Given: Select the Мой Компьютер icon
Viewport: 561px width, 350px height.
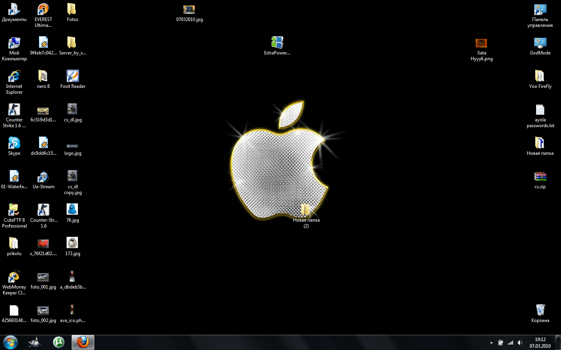Looking at the screenshot, I should click(x=14, y=49).
